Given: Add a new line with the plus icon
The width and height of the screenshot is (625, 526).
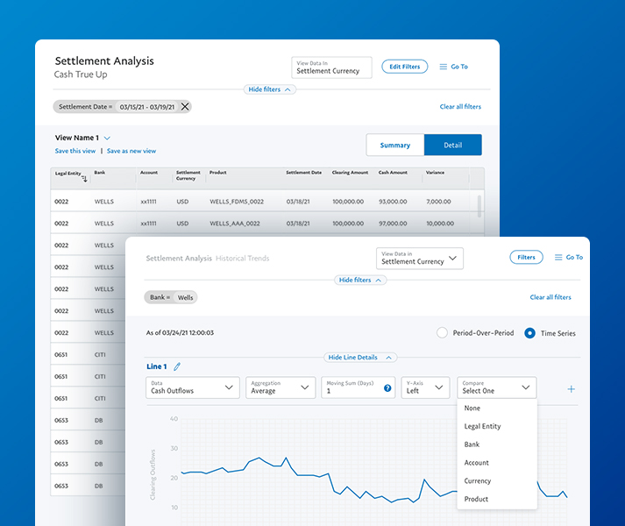Looking at the screenshot, I should pyautogui.click(x=572, y=388).
